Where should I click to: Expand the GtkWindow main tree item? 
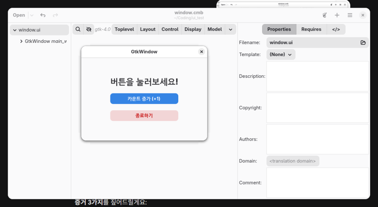[x=21, y=41]
